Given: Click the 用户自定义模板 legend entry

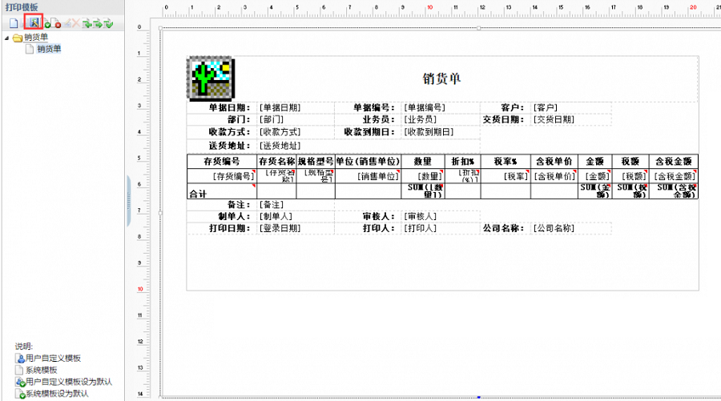Looking at the screenshot, I should click(49, 359).
